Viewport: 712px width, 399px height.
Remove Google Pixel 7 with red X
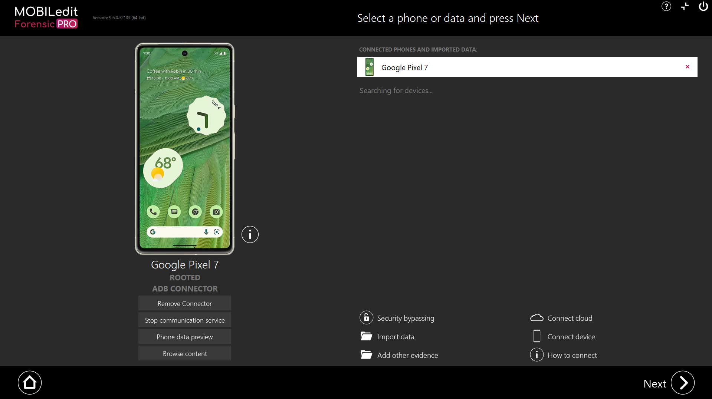[688, 67]
